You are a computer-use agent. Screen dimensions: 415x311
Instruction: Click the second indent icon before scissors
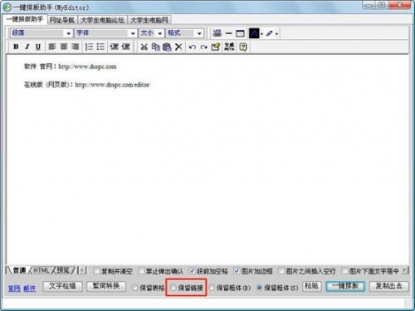[125, 47]
